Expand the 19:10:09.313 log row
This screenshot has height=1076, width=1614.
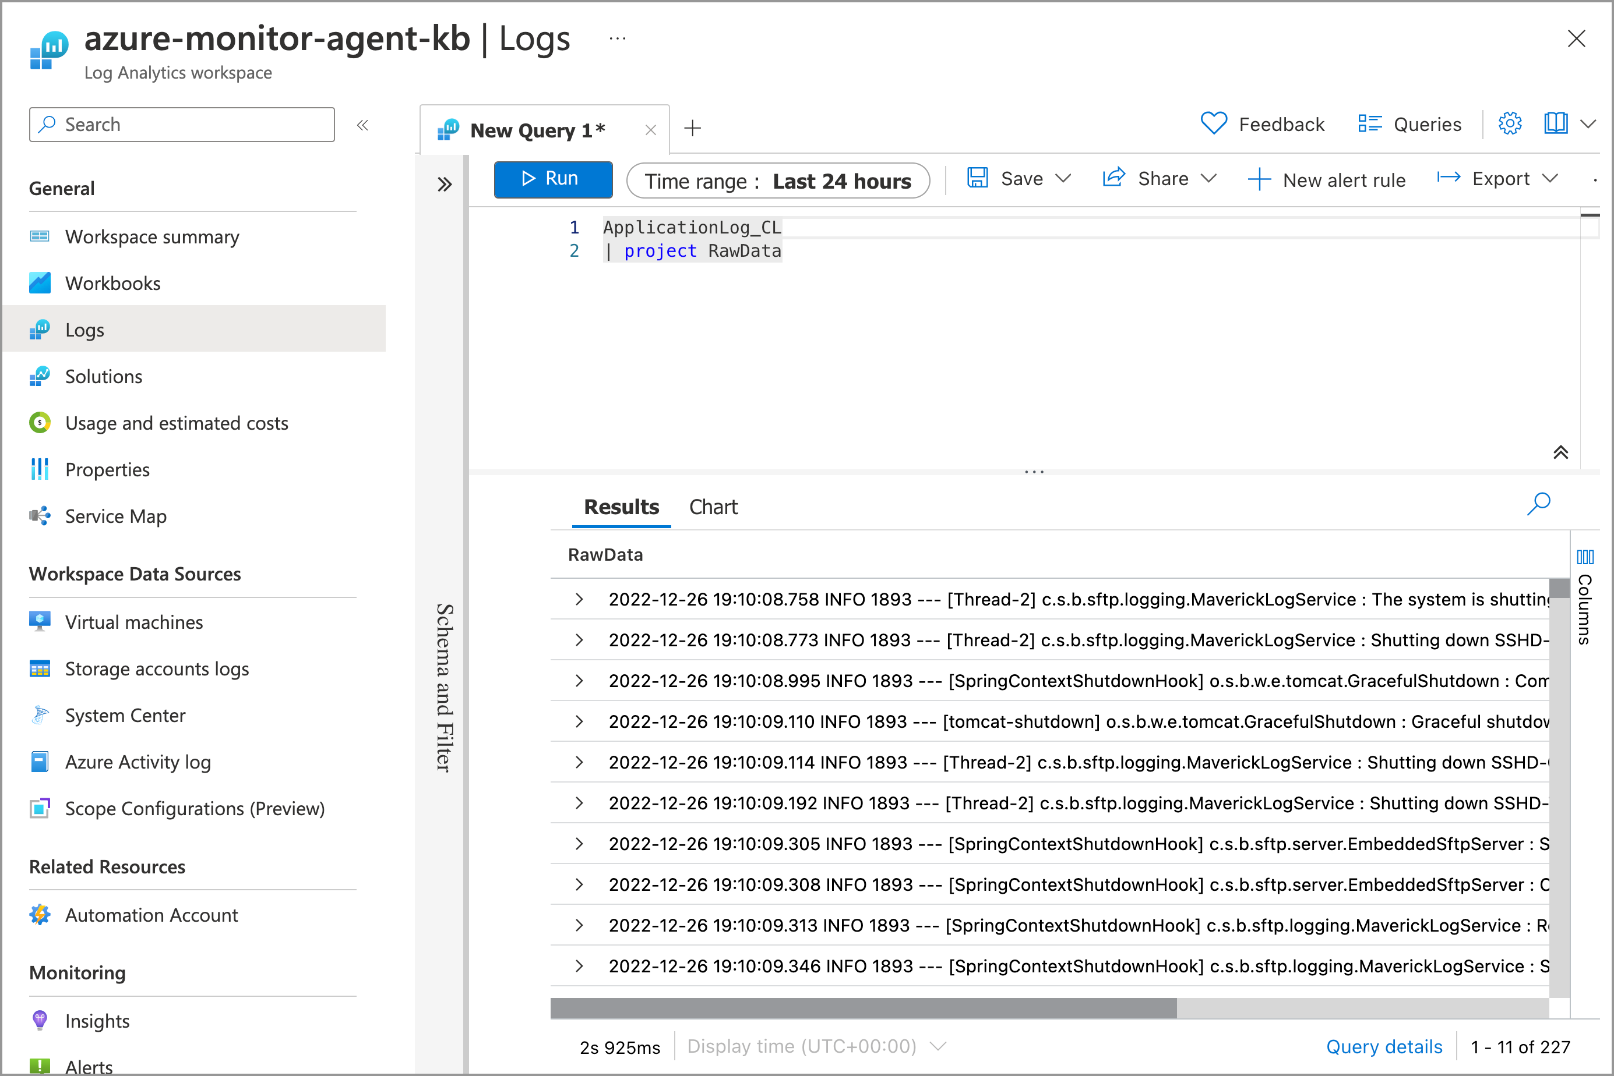pyautogui.click(x=579, y=925)
